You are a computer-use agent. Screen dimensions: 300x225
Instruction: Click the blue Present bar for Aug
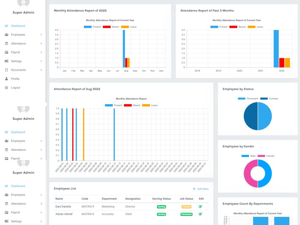tap(124, 49)
